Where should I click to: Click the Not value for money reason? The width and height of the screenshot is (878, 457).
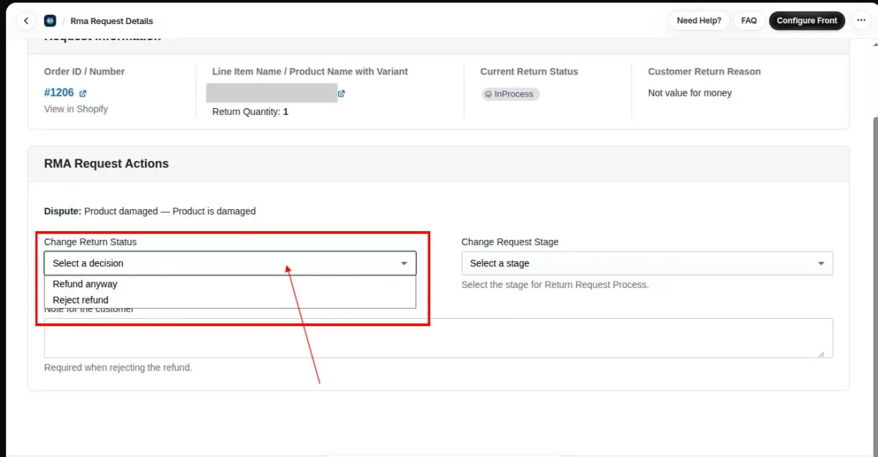690,93
